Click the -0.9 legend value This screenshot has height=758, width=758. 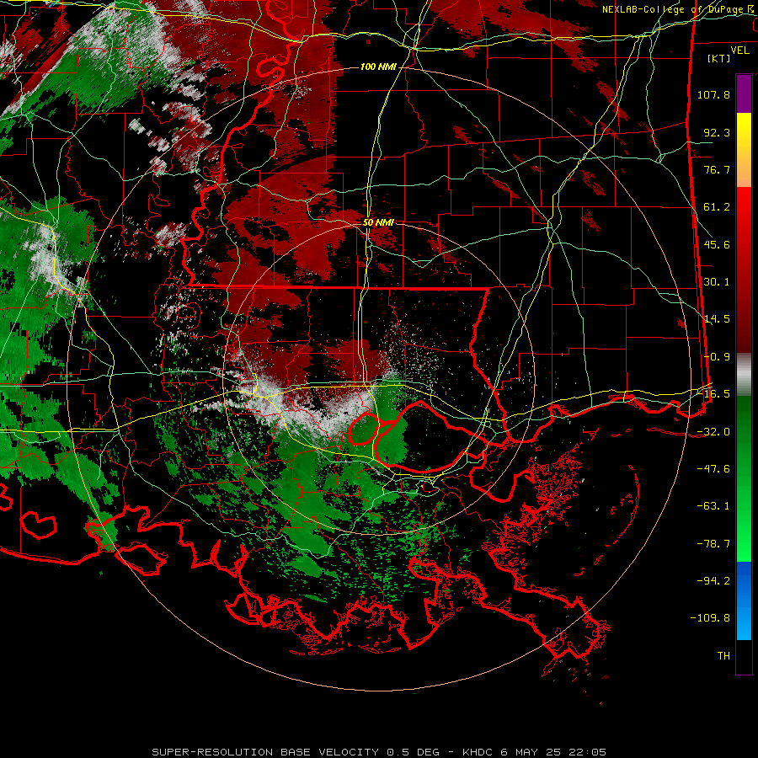point(717,357)
